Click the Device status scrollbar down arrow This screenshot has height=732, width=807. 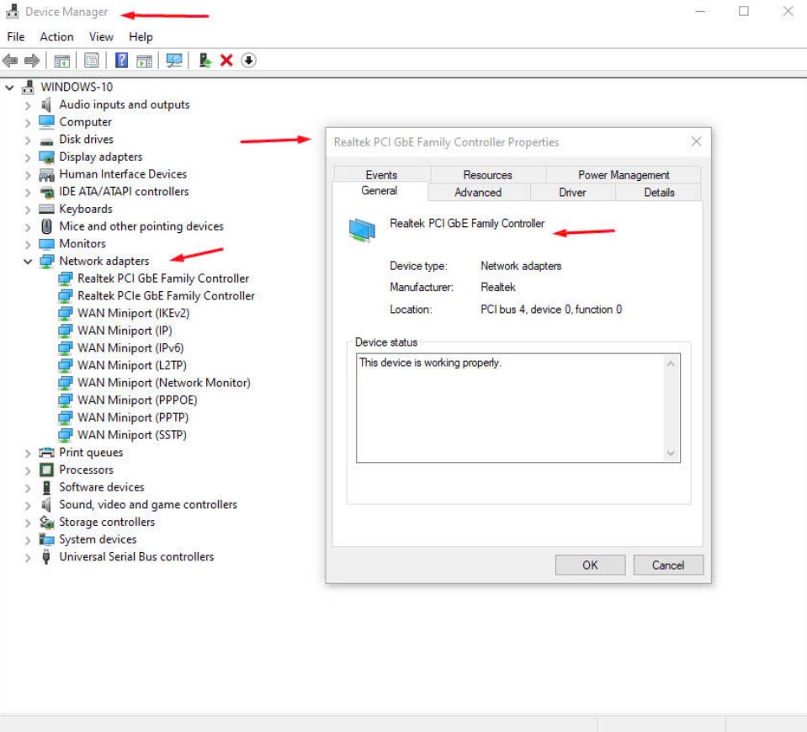click(671, 453)
